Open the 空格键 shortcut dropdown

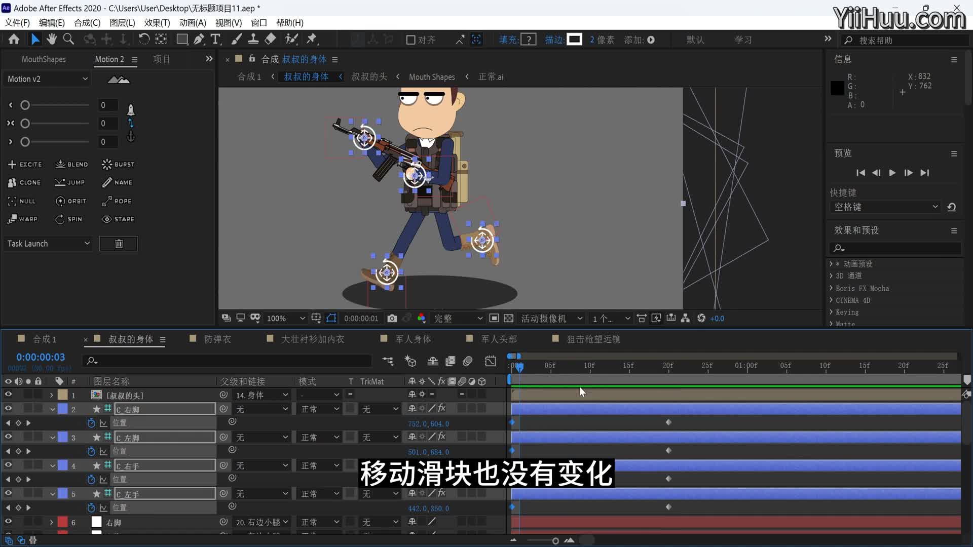pos(885,207)
